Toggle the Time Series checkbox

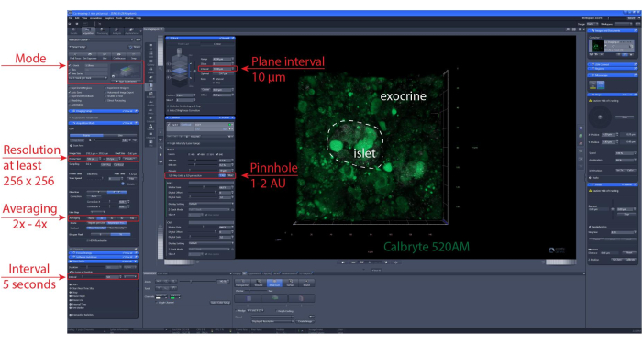[70, 73]
